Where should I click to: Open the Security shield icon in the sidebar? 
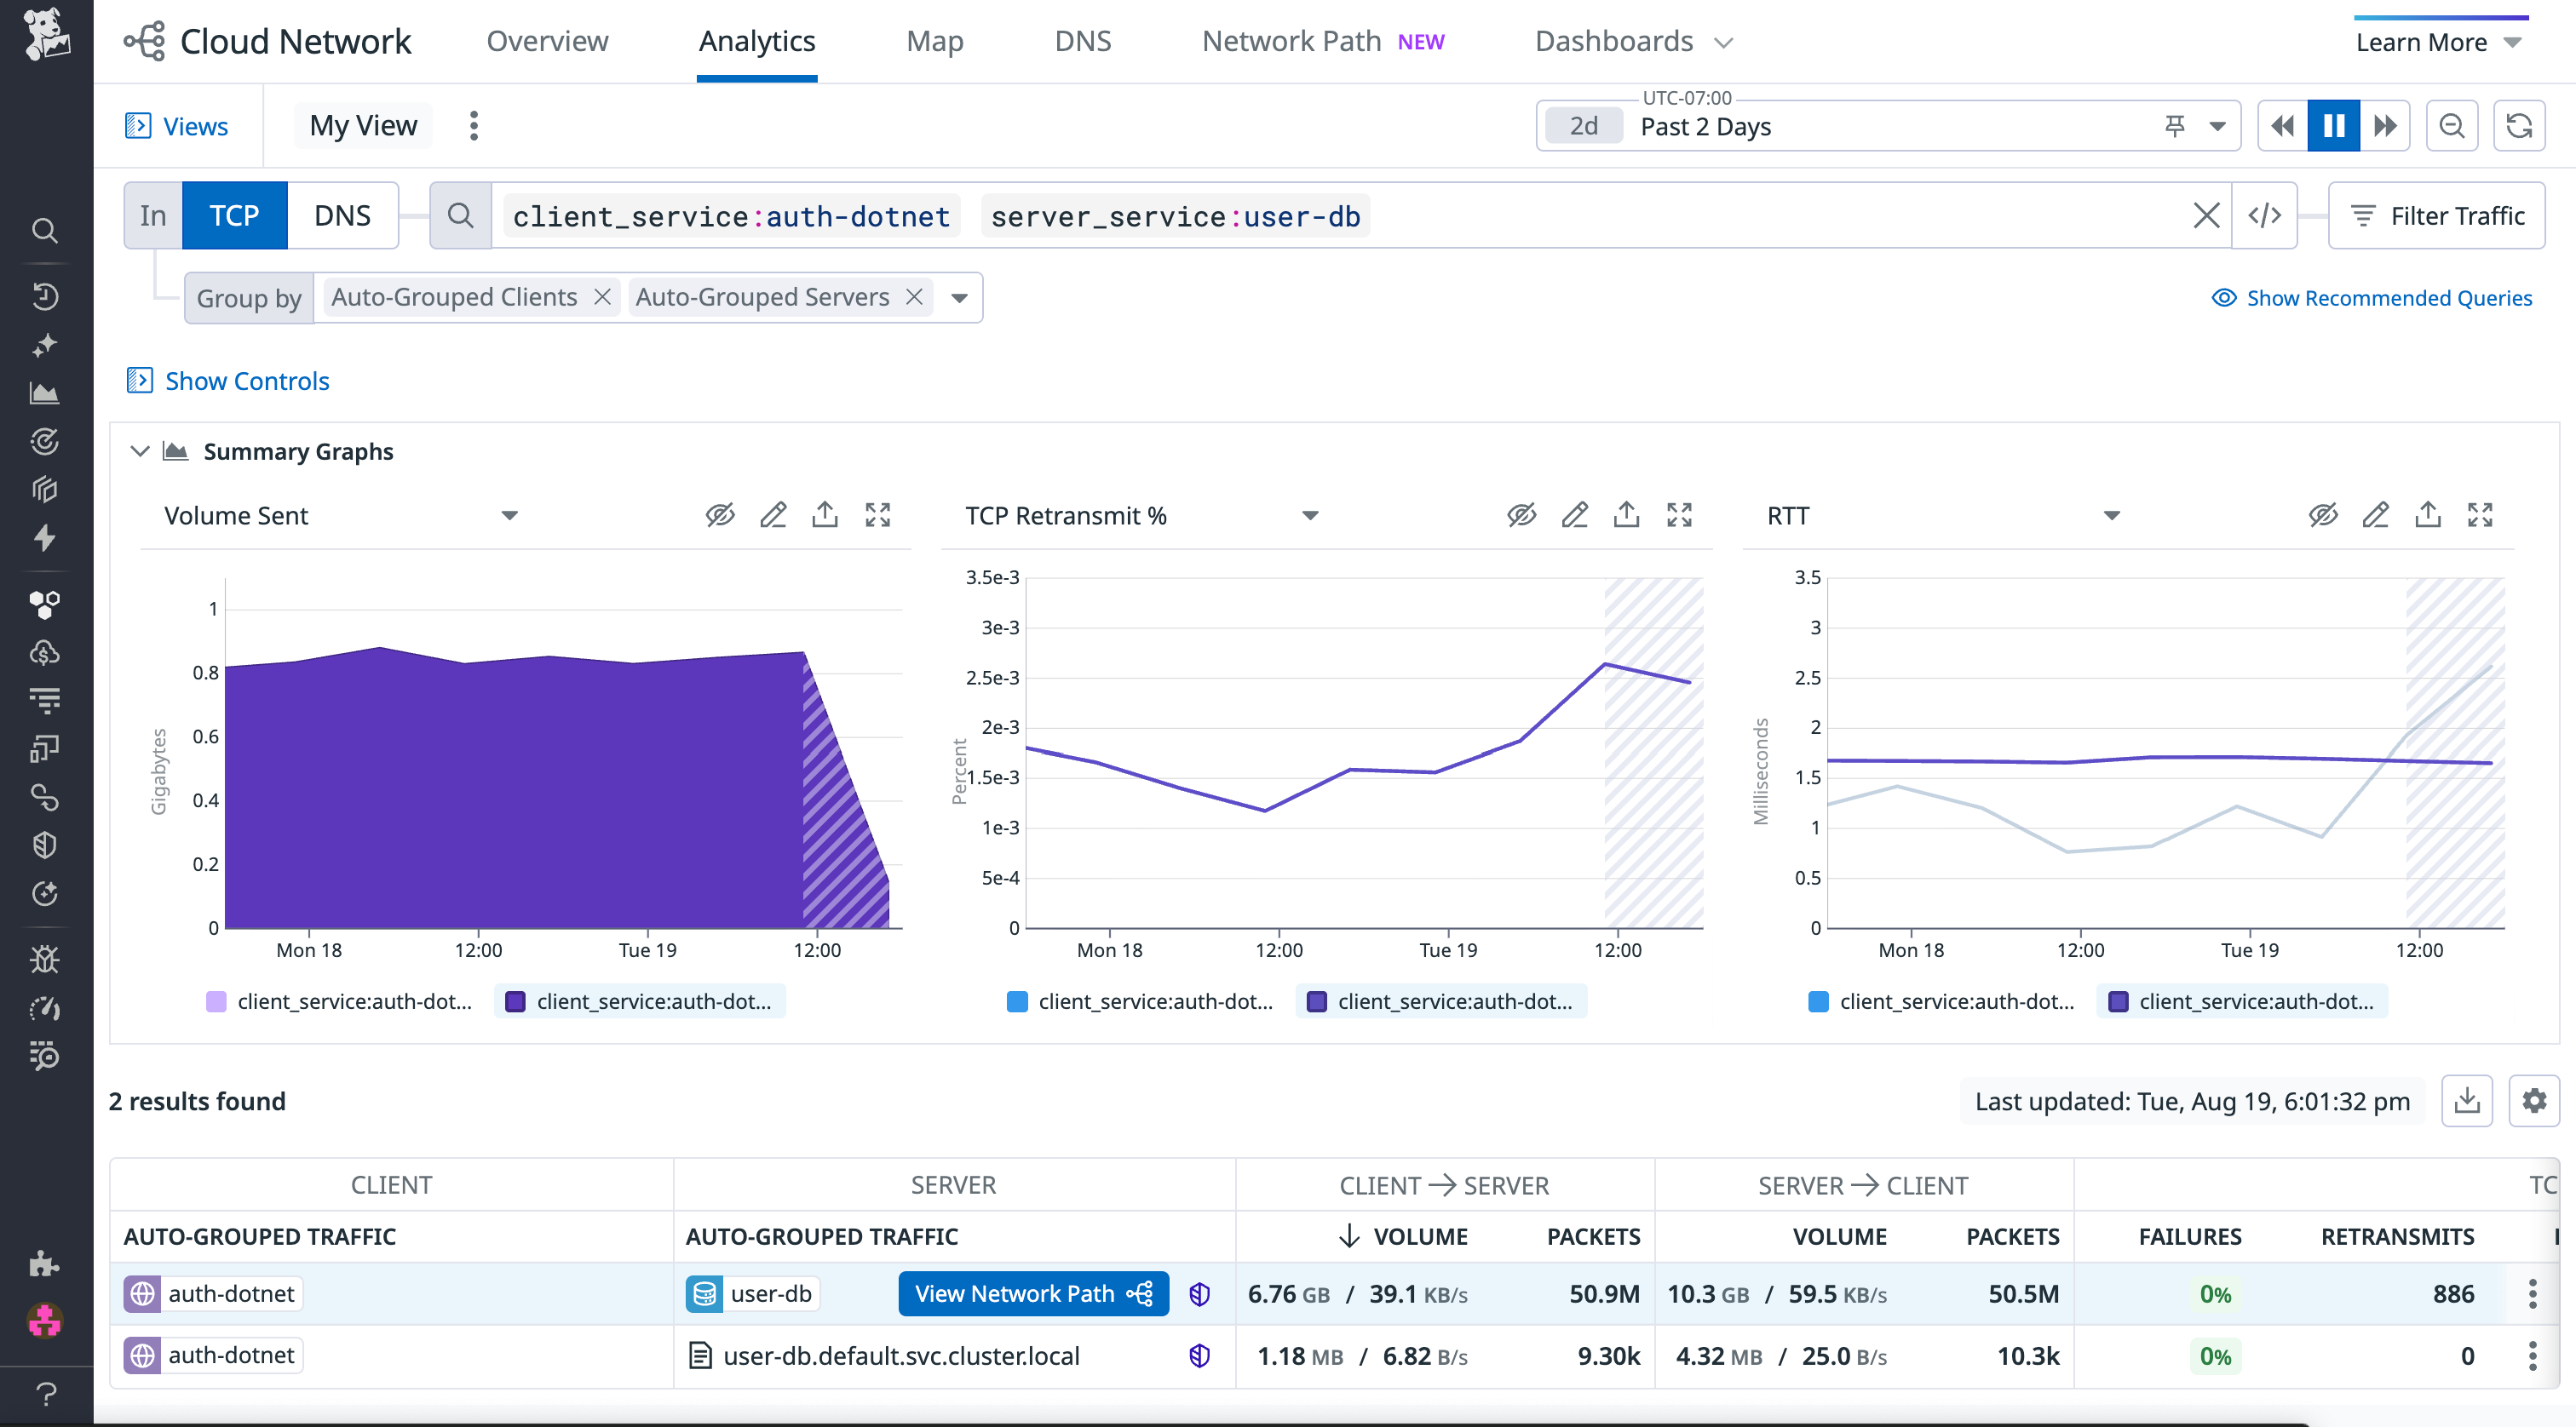click(x=46, y=845)
